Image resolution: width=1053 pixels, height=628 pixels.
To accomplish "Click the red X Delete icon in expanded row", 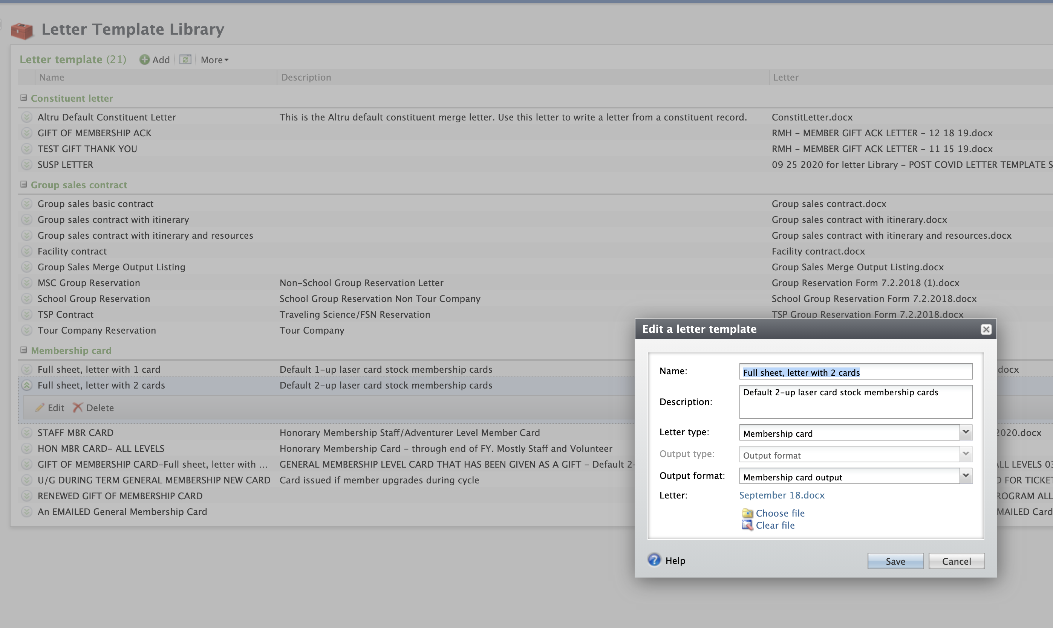I will pyautogui.click(x=78, y=407).
